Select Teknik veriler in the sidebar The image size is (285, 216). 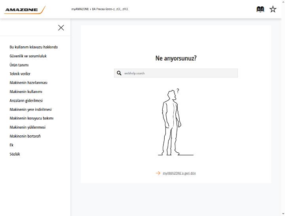point(20,74)
